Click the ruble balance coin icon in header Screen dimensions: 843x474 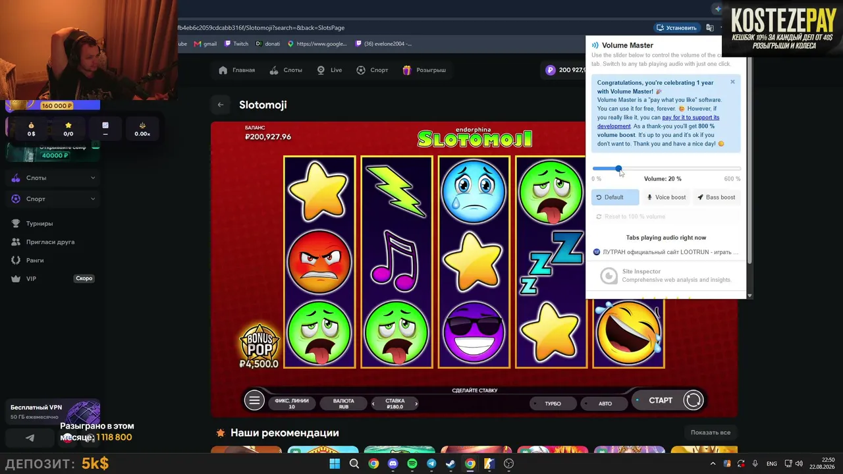coord(551,70)
